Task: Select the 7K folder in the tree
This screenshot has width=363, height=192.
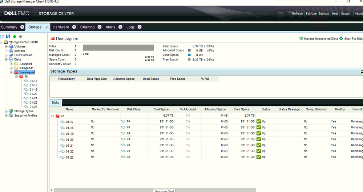Action: 27,76
